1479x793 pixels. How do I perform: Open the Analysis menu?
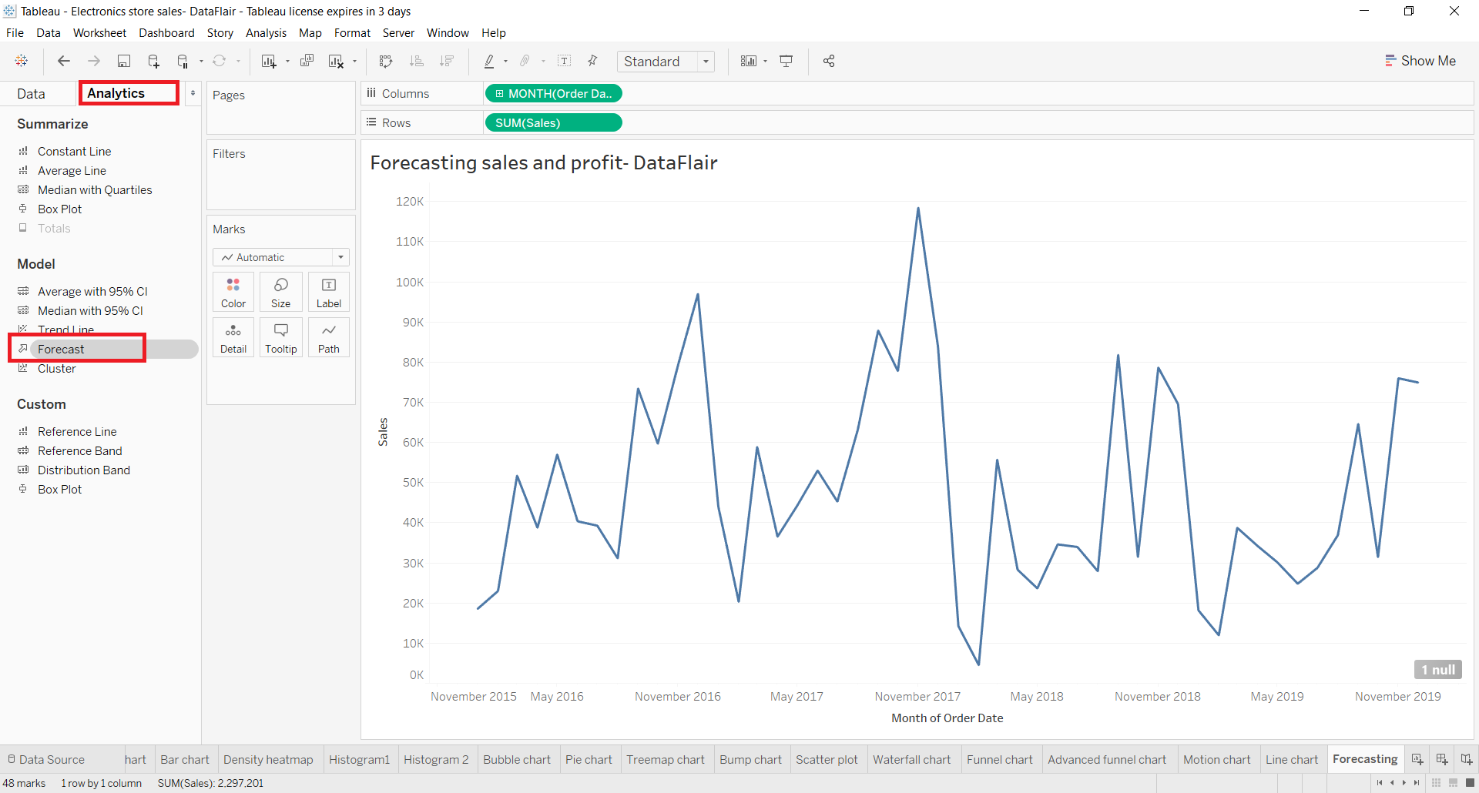click(x=266, y=33)
